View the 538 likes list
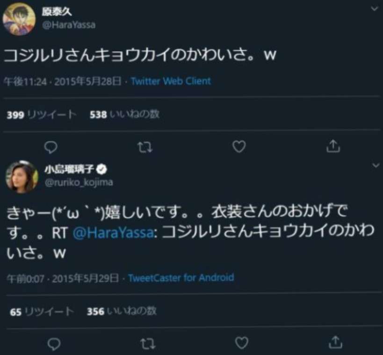Image resolution: width=383 pixels, height=355 pixels. point(124,114)
